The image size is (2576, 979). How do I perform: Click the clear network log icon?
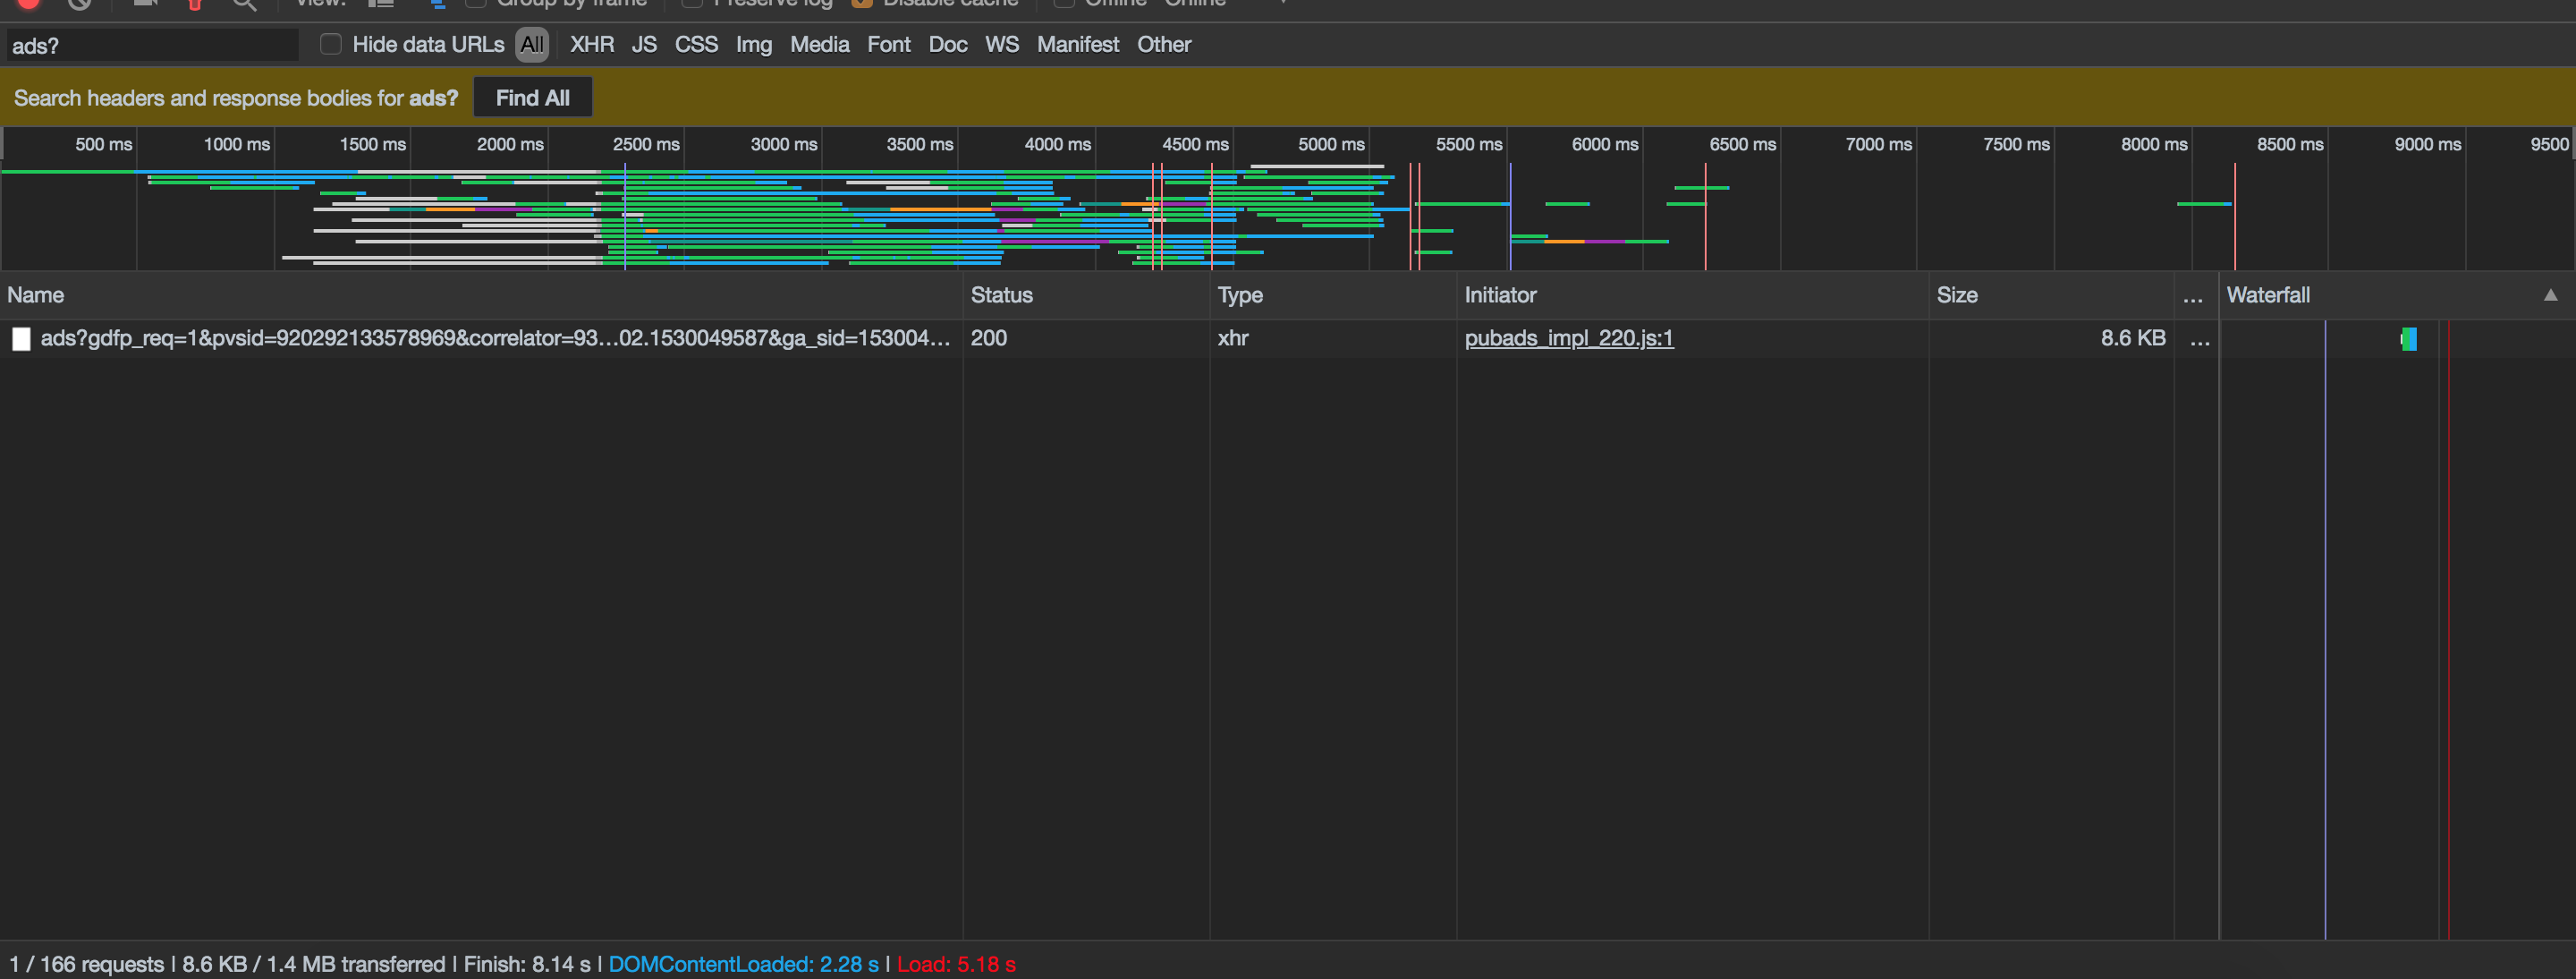tap(80, 3)
